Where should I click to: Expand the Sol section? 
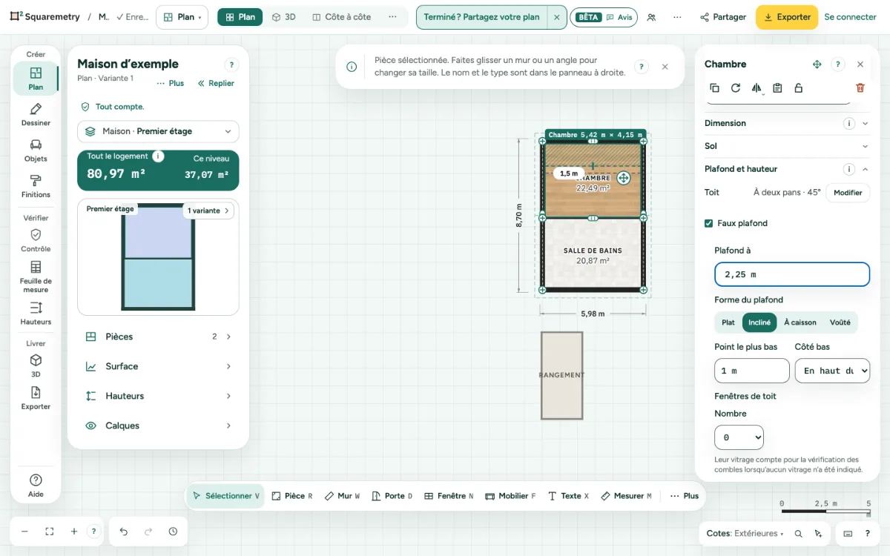click(x=786, y=146)
